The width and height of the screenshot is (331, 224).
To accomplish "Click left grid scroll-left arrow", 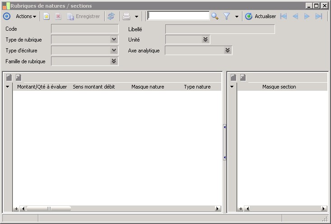I will coord(23,209).
